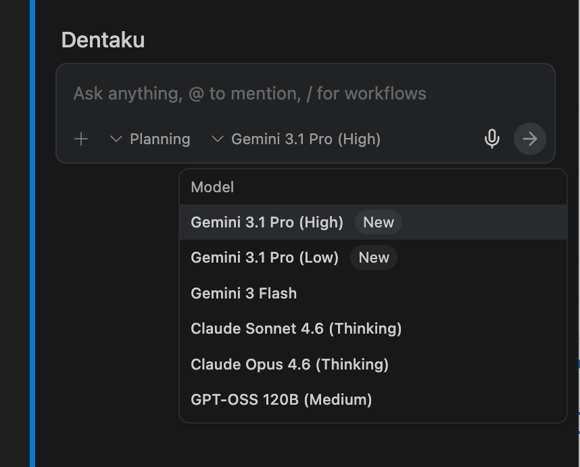580x467 pixels.
Task: Collapse the Gemini 3.1 Pro (High) model selector
Action: 306,139
